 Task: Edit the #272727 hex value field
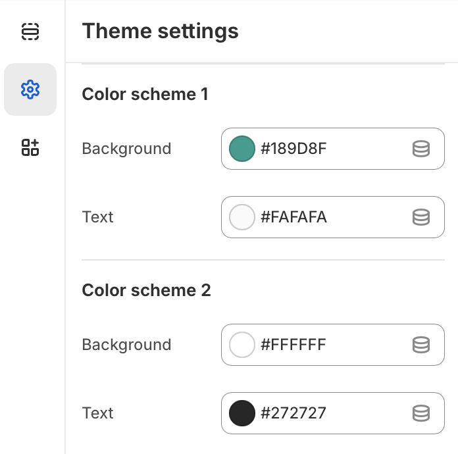(333, 413)
